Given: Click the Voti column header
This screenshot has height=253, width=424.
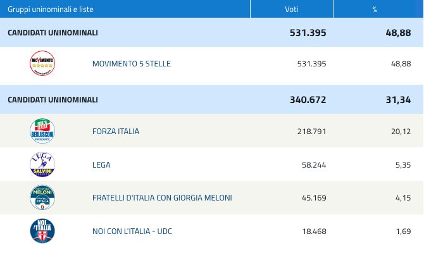Looking at the screenshot, I should (x=292, y=9).
